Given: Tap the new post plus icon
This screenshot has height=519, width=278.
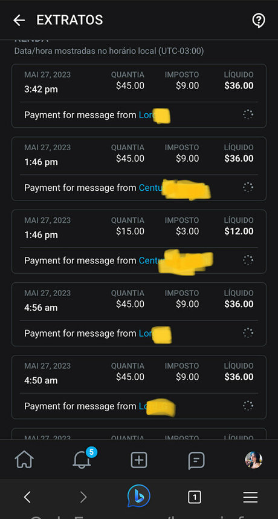Looking at the screenshot, I should [x=139, y=460].
